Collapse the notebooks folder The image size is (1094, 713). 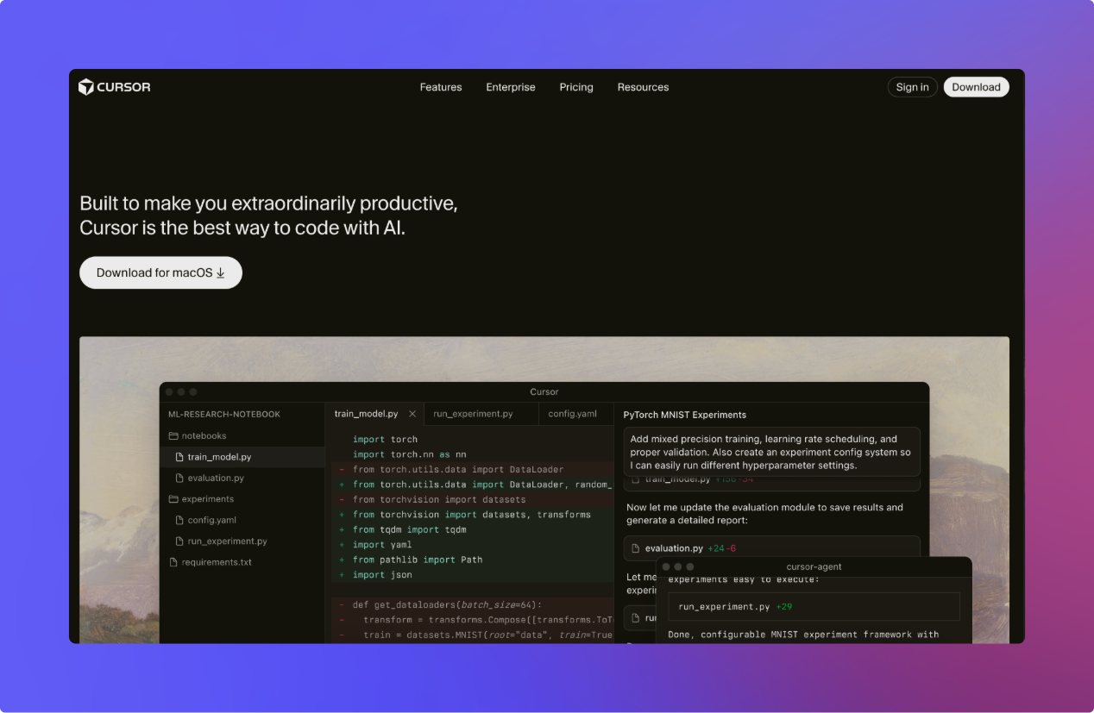198,436
